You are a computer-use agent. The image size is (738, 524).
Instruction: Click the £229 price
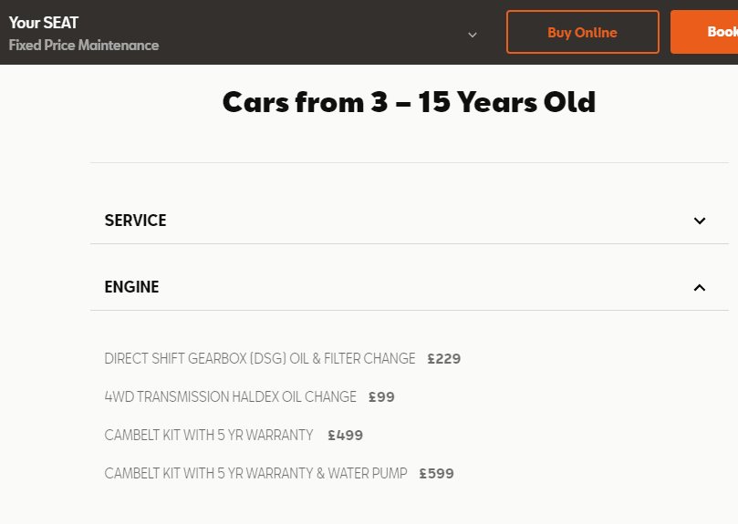444,359
